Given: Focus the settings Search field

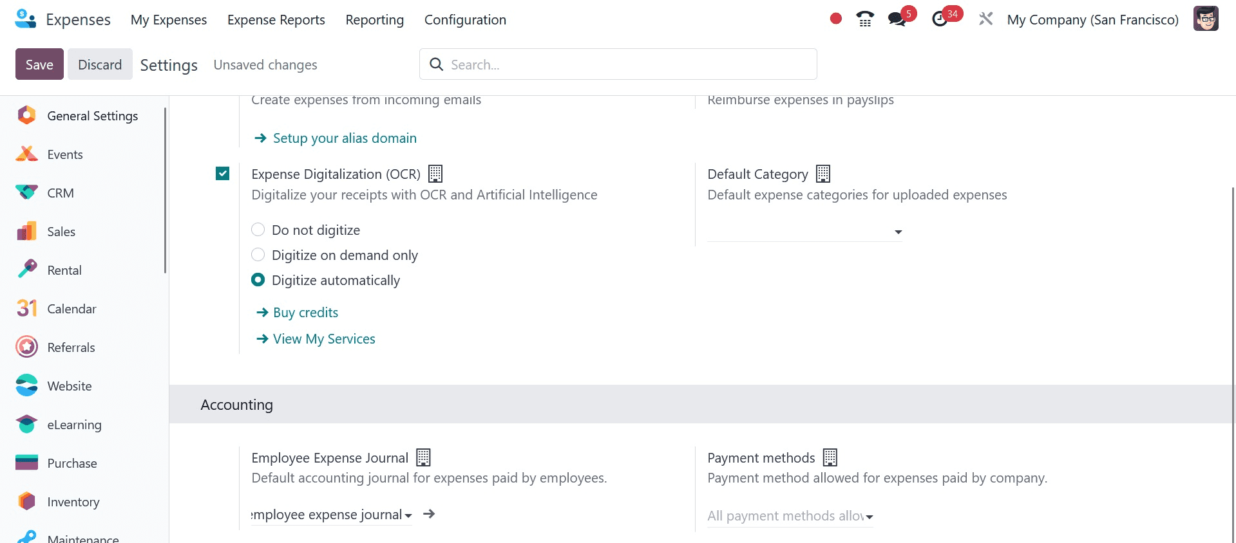Looking at the screenshot, I should [618, 64].
